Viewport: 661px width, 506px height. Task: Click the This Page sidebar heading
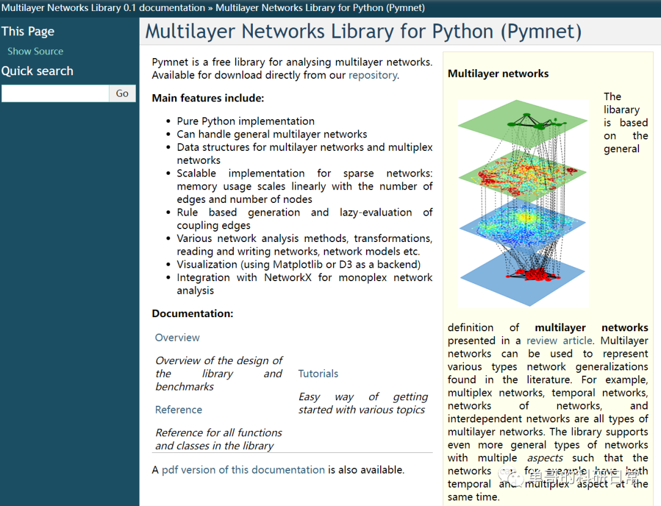tap(28, 31)
